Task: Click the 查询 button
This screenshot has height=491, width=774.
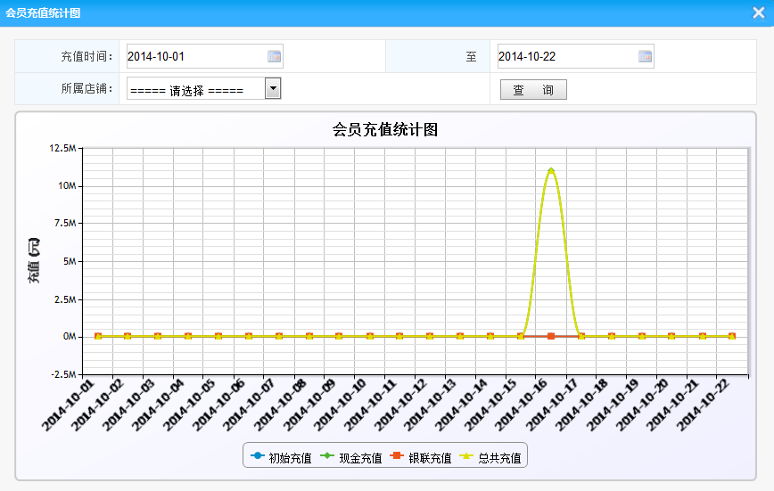Action: pos(533,90)
